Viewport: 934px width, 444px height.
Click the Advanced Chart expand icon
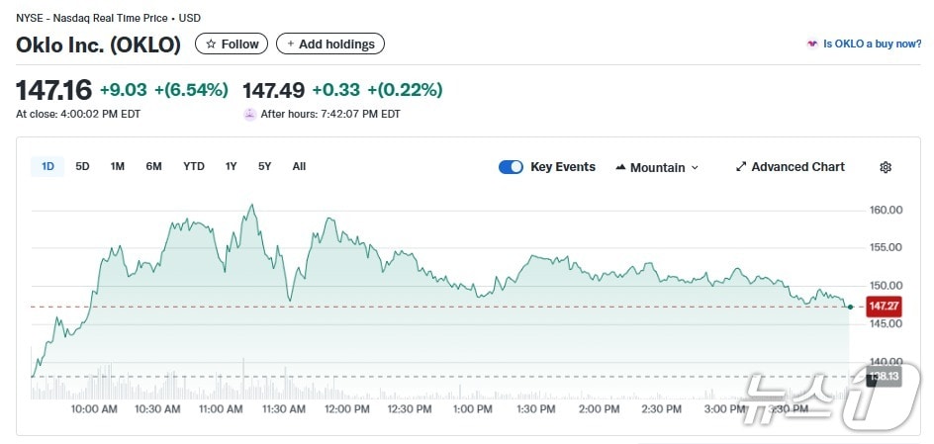pos(740,167)
